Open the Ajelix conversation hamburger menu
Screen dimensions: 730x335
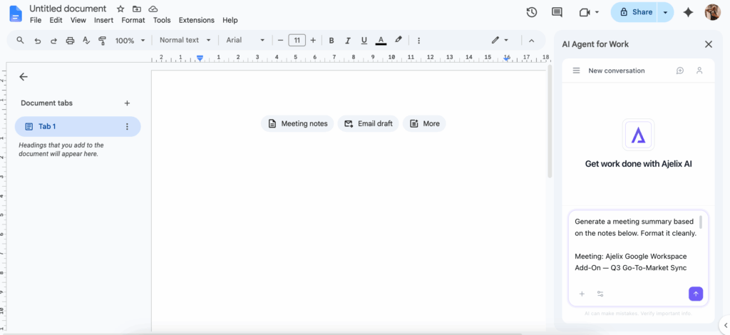click(576, 71)
